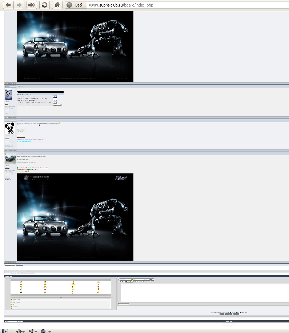
Task: Open the lower Transformers wallpaper image
Action: point(75,217)
